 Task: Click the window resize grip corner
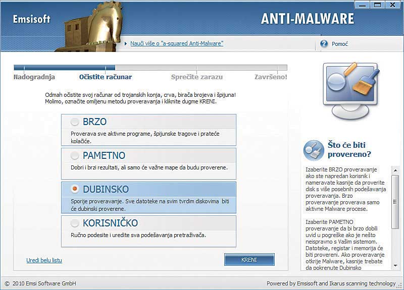400,285
